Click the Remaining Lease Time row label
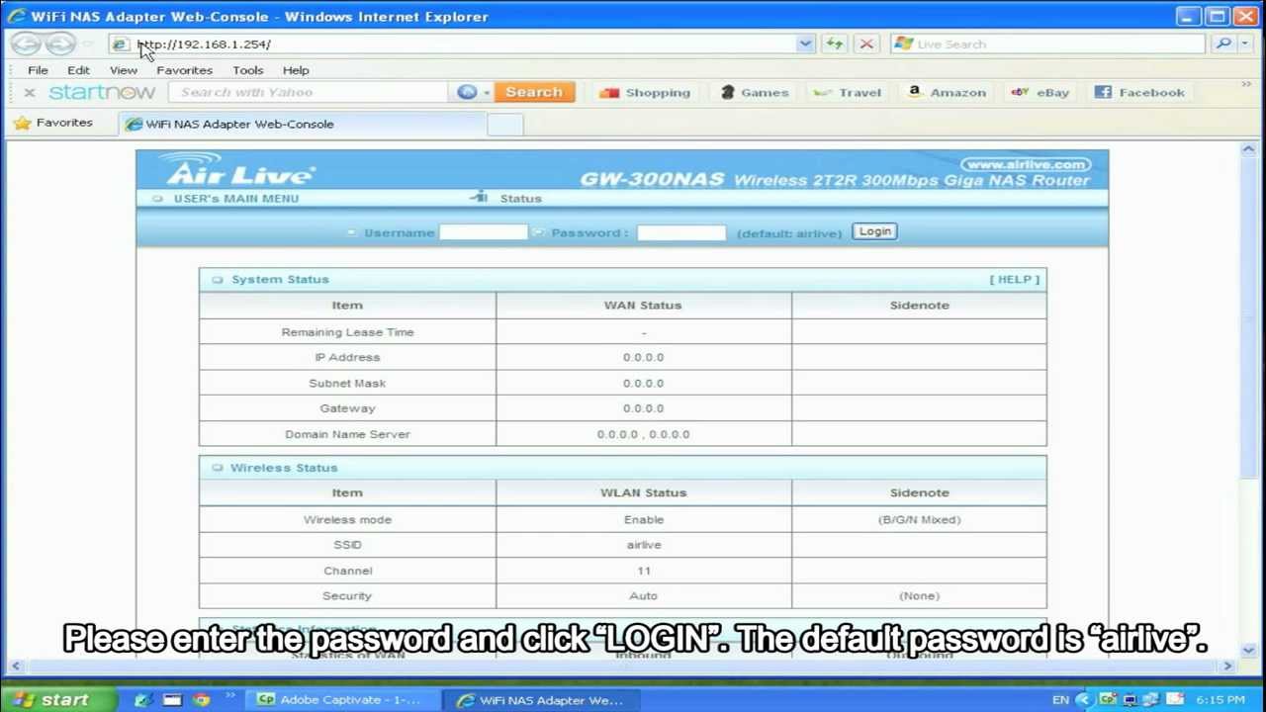The height and width of the screenshot is (712, 1266). tap(347, 332)
